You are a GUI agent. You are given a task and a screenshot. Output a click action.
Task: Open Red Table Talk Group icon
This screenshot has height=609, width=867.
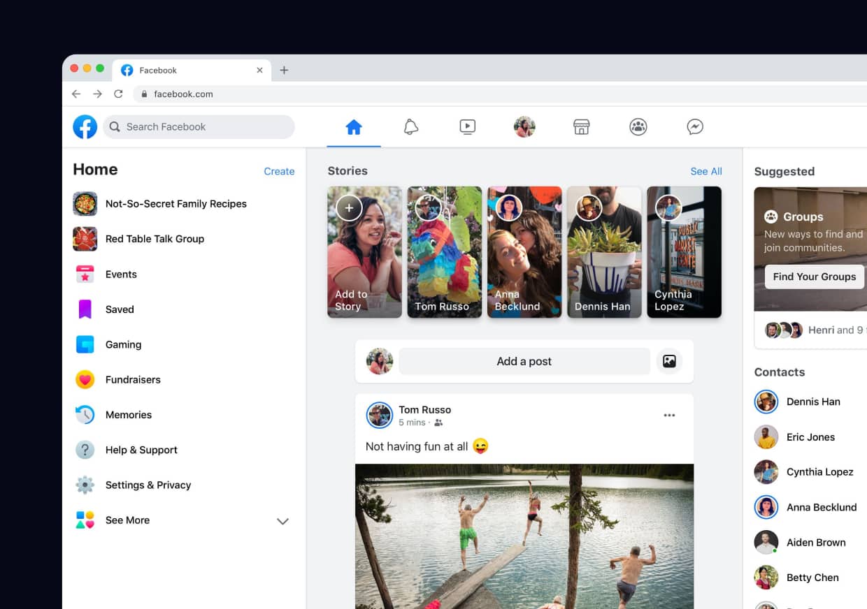coord(85,239)
